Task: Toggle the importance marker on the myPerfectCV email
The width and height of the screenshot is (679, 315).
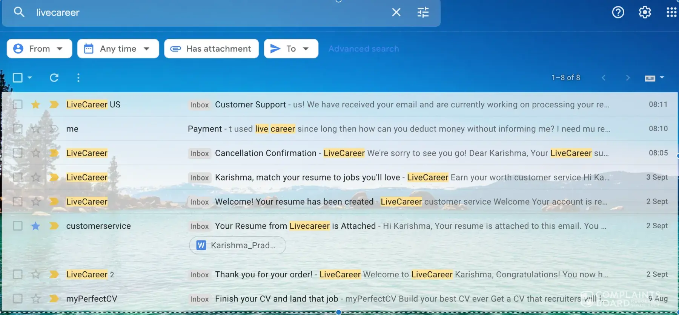Action: [54, 299]
